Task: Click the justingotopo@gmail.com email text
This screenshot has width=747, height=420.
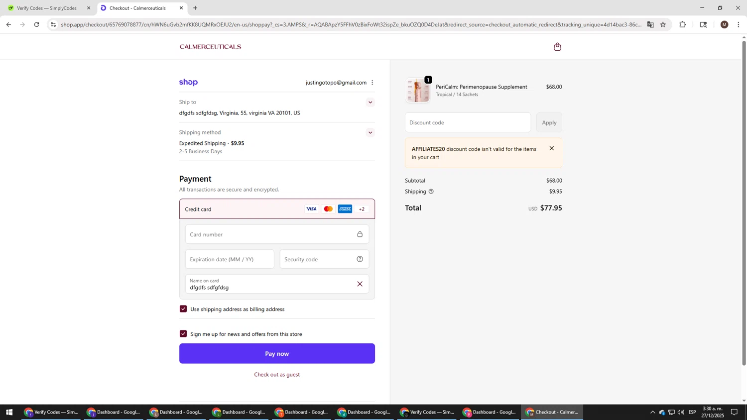Action: 336,83
